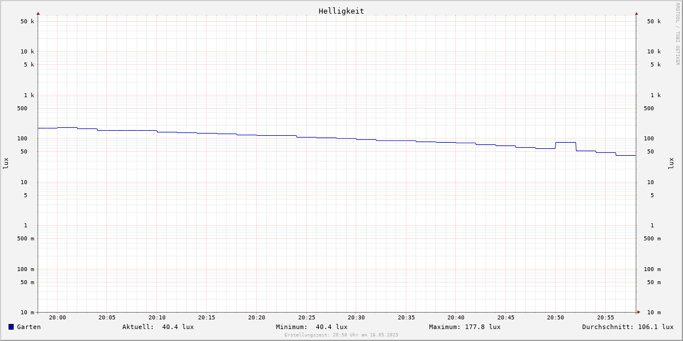Click the 10 m label on left axis

point(27,313)
